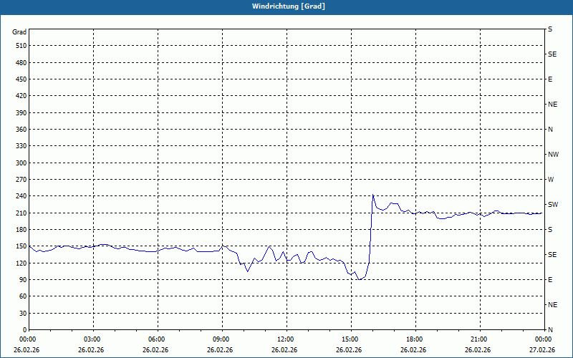Click the chart title Windrichtung [Grad]
573x358 pixels.
coord(289,6)
